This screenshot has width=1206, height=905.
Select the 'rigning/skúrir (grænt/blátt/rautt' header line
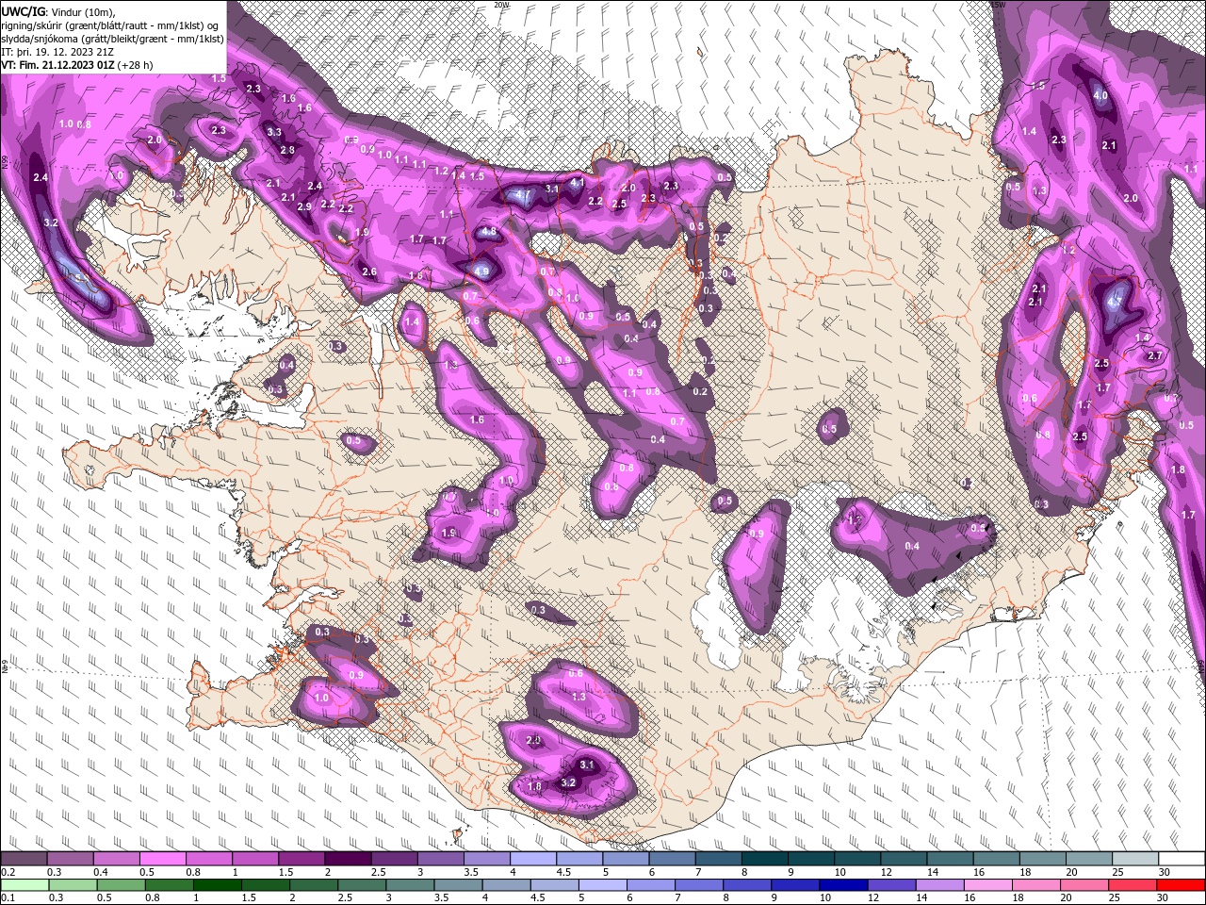tap(110, 25)
